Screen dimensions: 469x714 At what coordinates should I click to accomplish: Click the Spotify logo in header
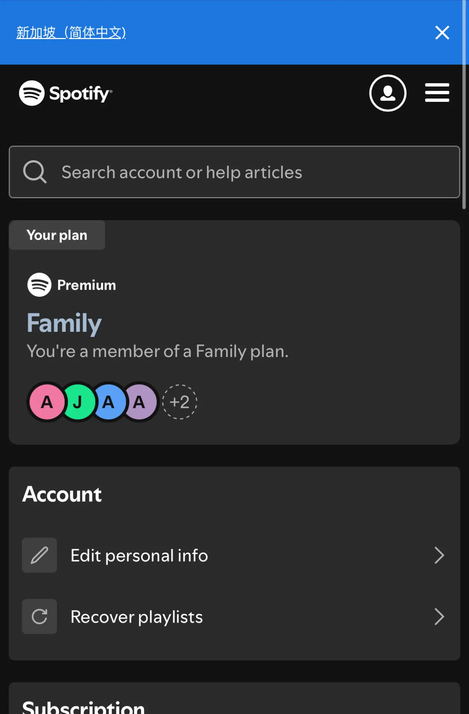[x=65, y=93]
